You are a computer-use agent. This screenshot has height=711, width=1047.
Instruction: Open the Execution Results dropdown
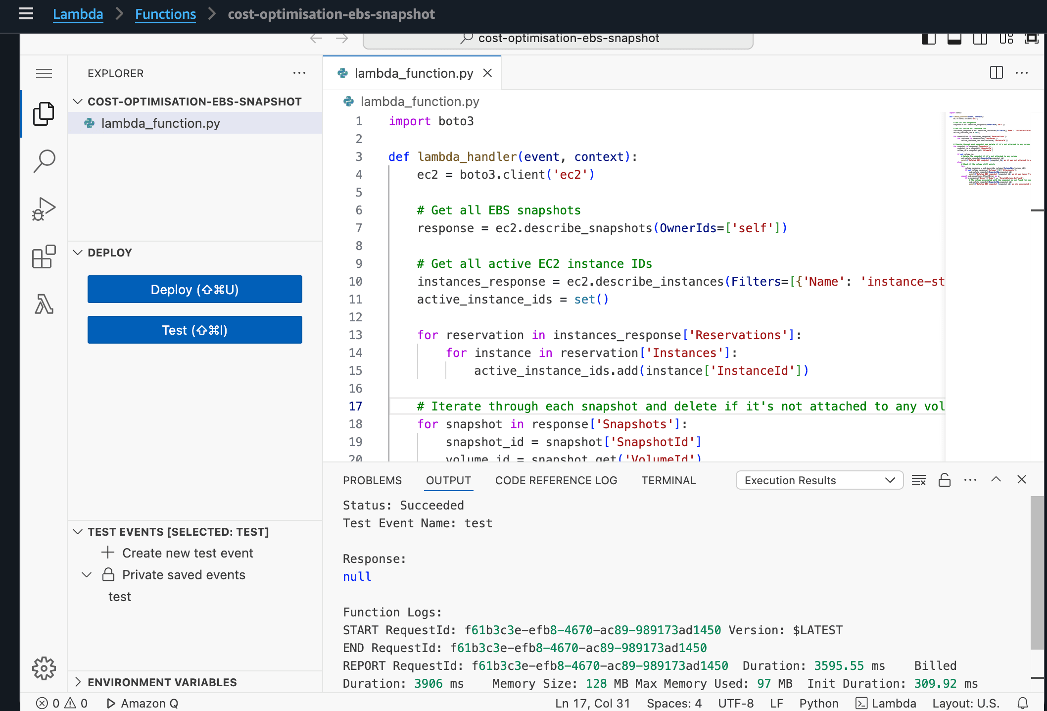coord(819,480)
